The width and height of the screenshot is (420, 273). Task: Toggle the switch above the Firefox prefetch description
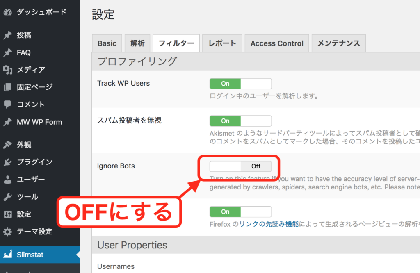point(240,212)
